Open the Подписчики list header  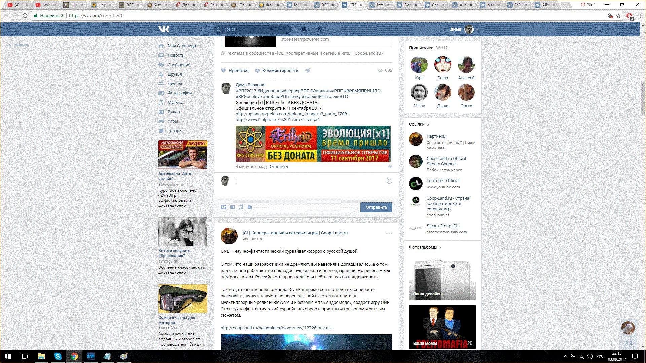(428, 48)
